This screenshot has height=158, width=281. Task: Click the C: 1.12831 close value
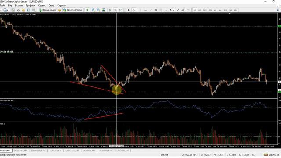pyautogui.click(x=244, y=155)
